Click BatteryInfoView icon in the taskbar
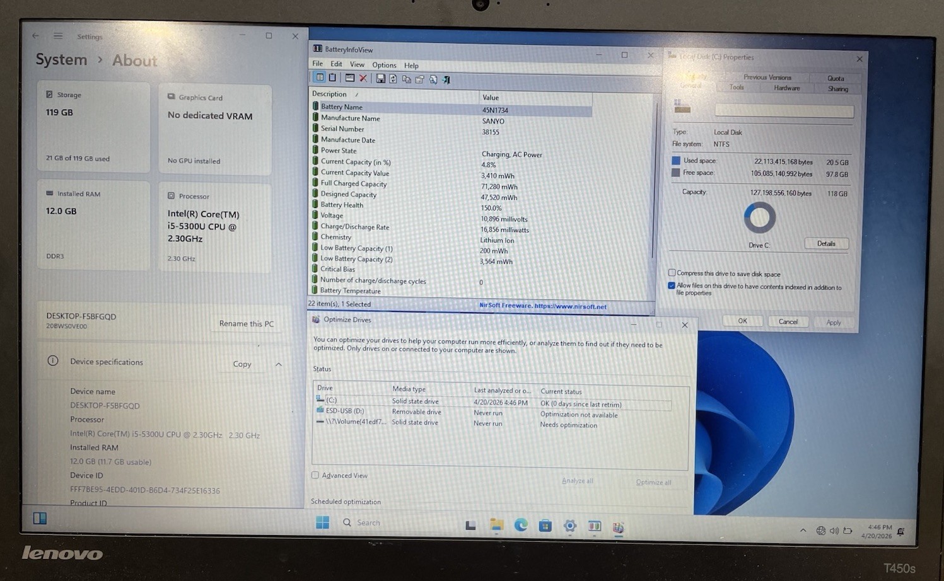 594,526
